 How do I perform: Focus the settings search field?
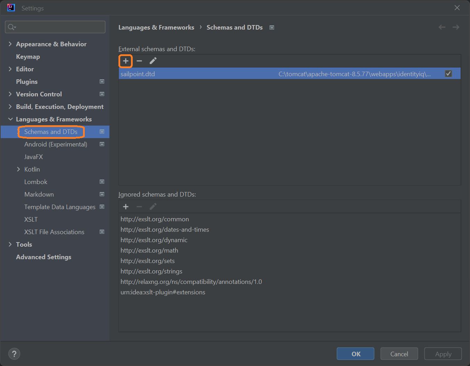click(x=55, y=27)
